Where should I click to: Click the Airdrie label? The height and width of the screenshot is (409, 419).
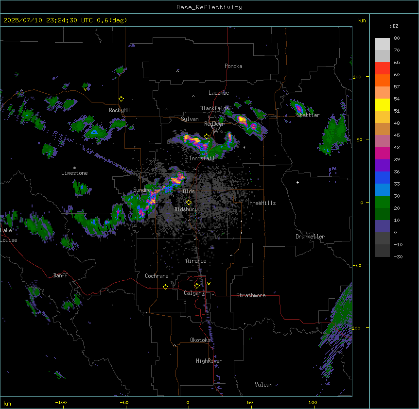tap(196, 261)
